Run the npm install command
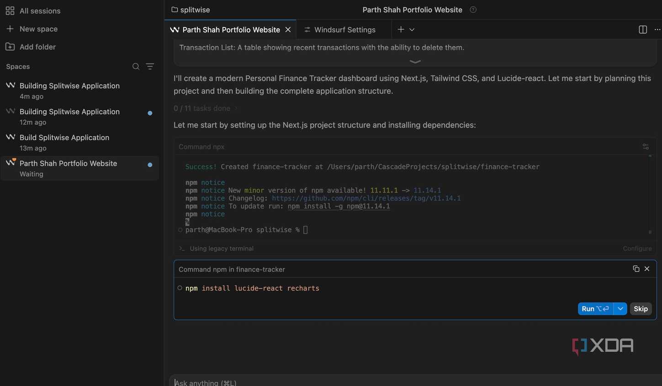 coord(595,309)
